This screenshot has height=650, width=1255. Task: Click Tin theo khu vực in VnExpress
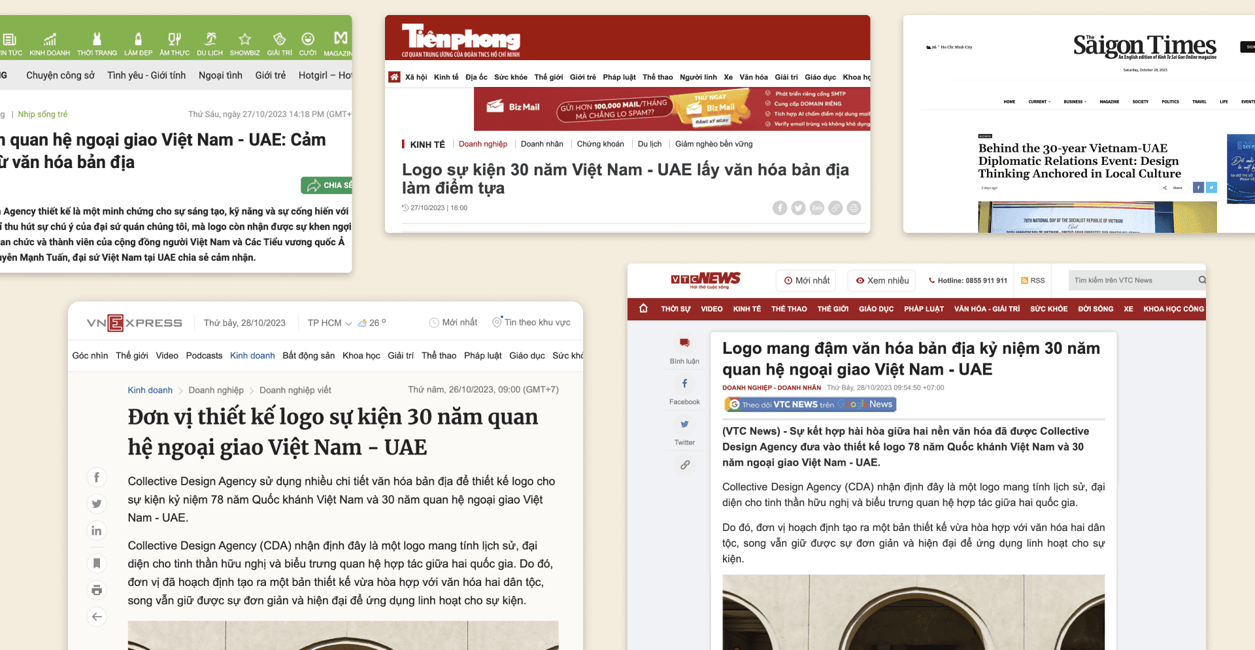531,322
